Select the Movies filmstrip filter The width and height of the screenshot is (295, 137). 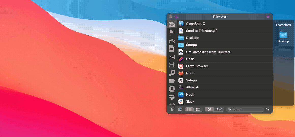pyautogui.click(x=172, y=65)
